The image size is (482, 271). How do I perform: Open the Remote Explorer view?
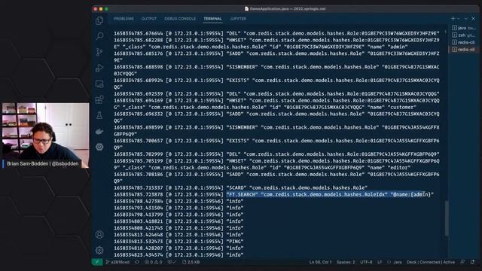(x=99, y=84)
